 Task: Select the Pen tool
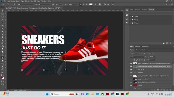2,55
